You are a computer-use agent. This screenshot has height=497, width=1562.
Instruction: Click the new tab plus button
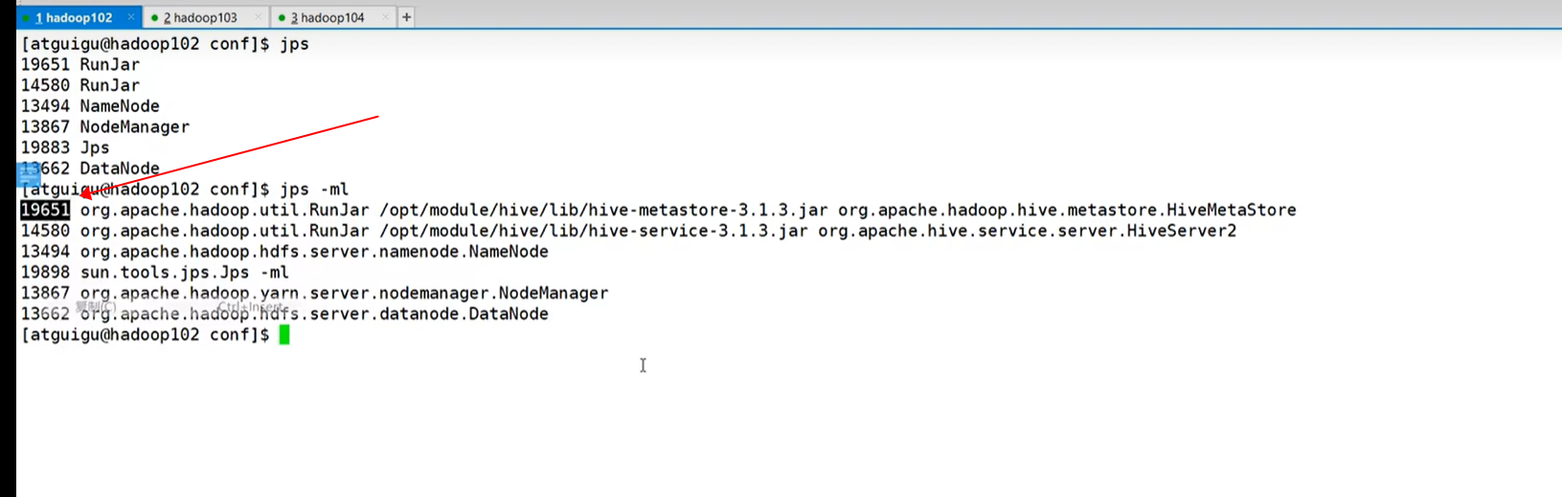click(x=406, y=17)
